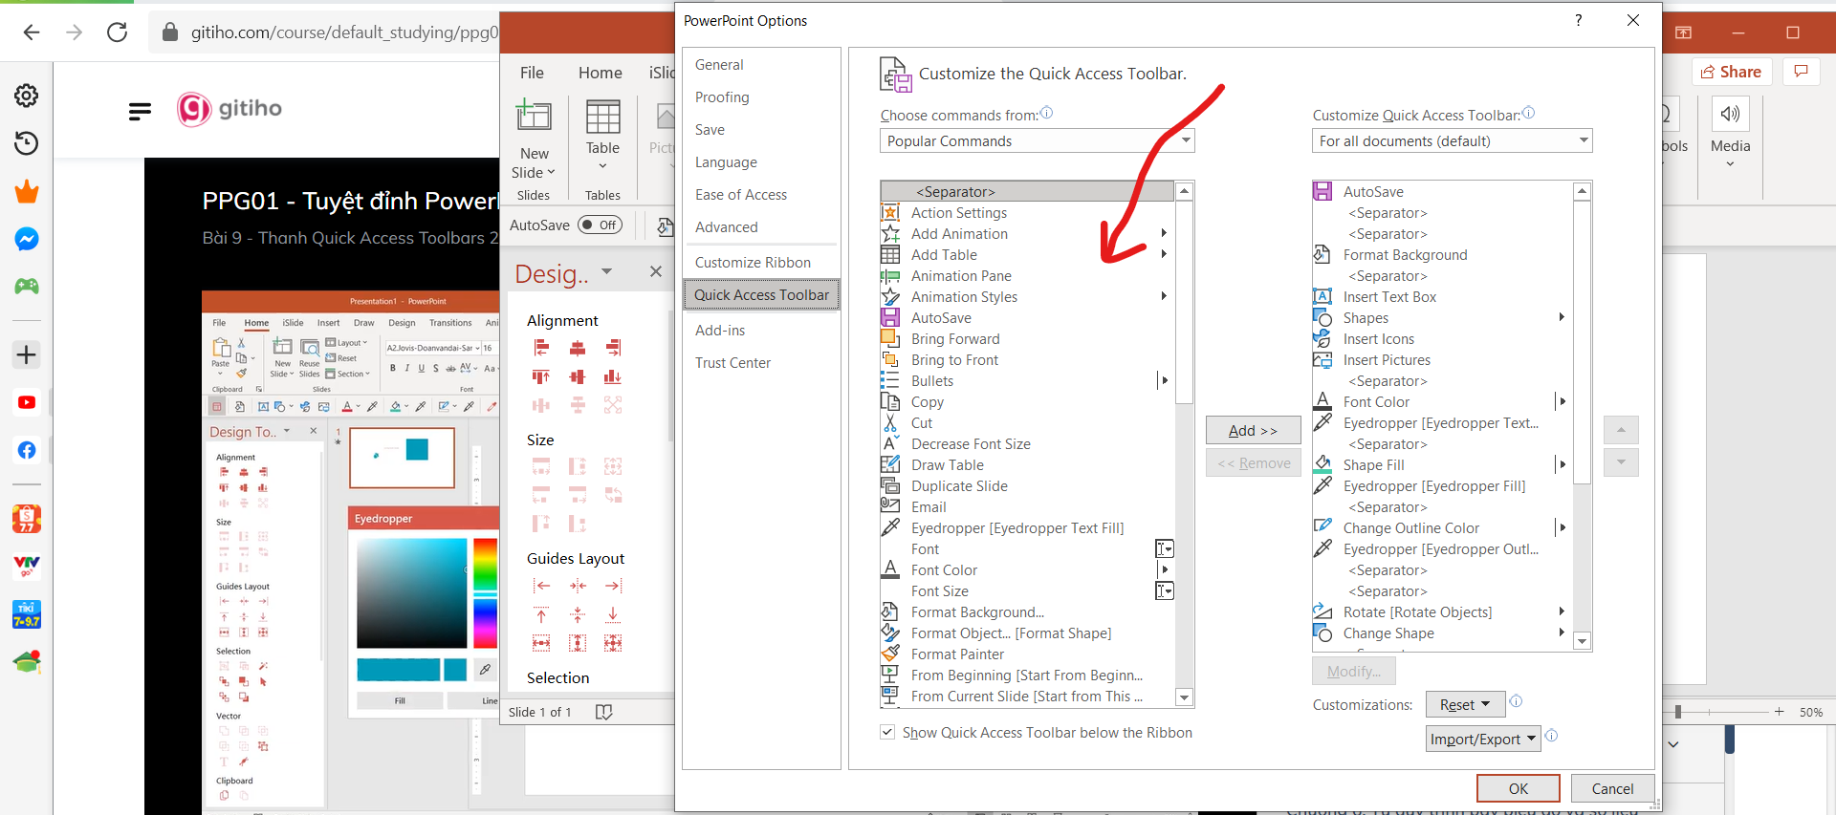Click Decrease Font Size command

coord(971,443)
